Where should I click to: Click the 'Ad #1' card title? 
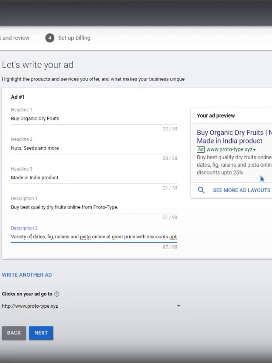pyautogui.click(x=18, y=97)
